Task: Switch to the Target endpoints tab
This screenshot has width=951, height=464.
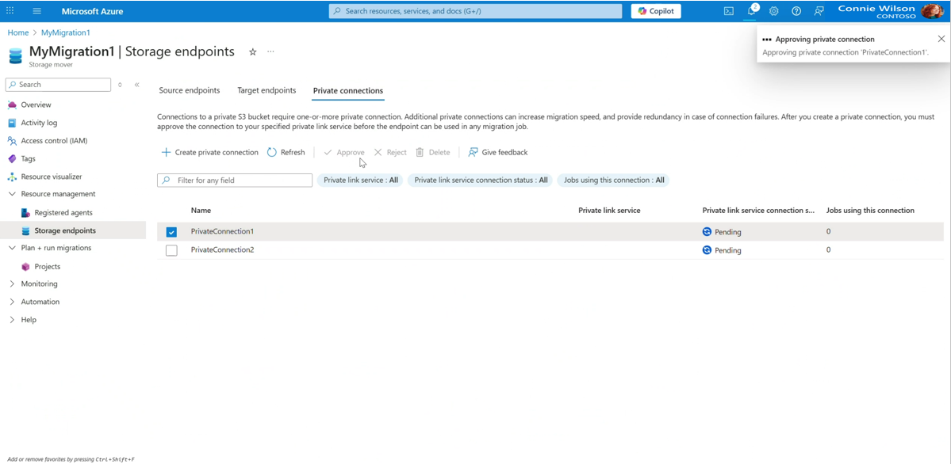Action: point(267,90)
